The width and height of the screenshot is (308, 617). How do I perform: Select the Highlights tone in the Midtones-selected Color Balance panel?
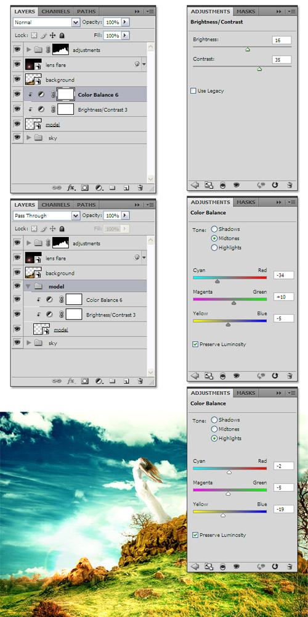(214, 247)
